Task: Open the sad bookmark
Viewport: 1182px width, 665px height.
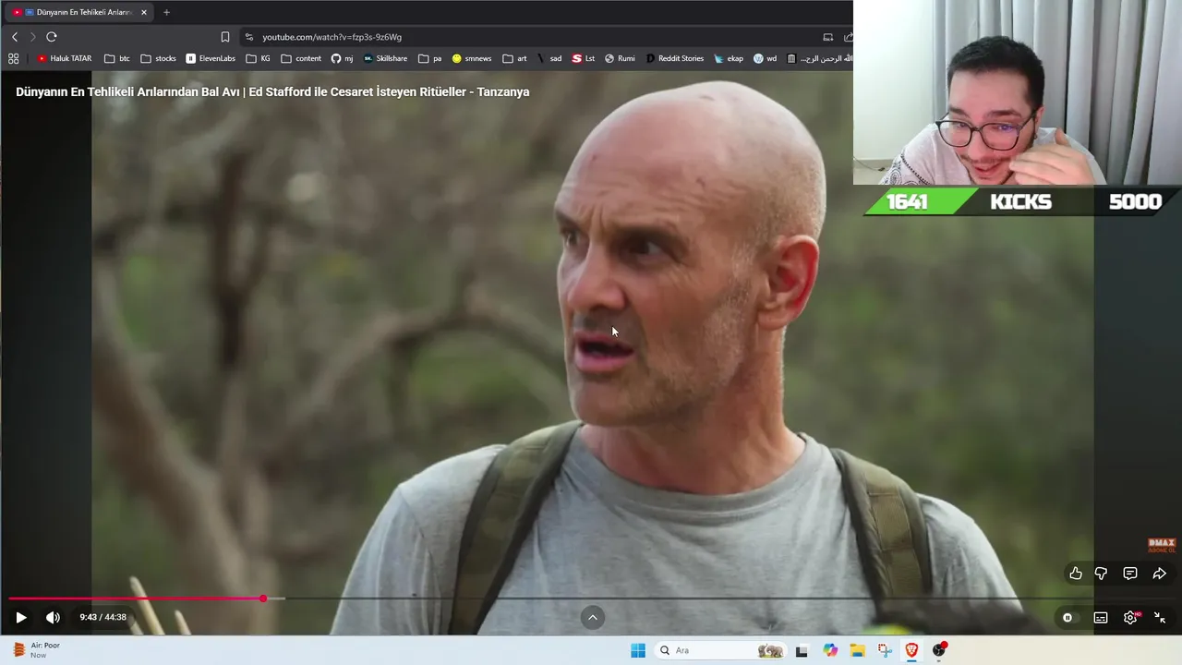Action: point(549,58)
